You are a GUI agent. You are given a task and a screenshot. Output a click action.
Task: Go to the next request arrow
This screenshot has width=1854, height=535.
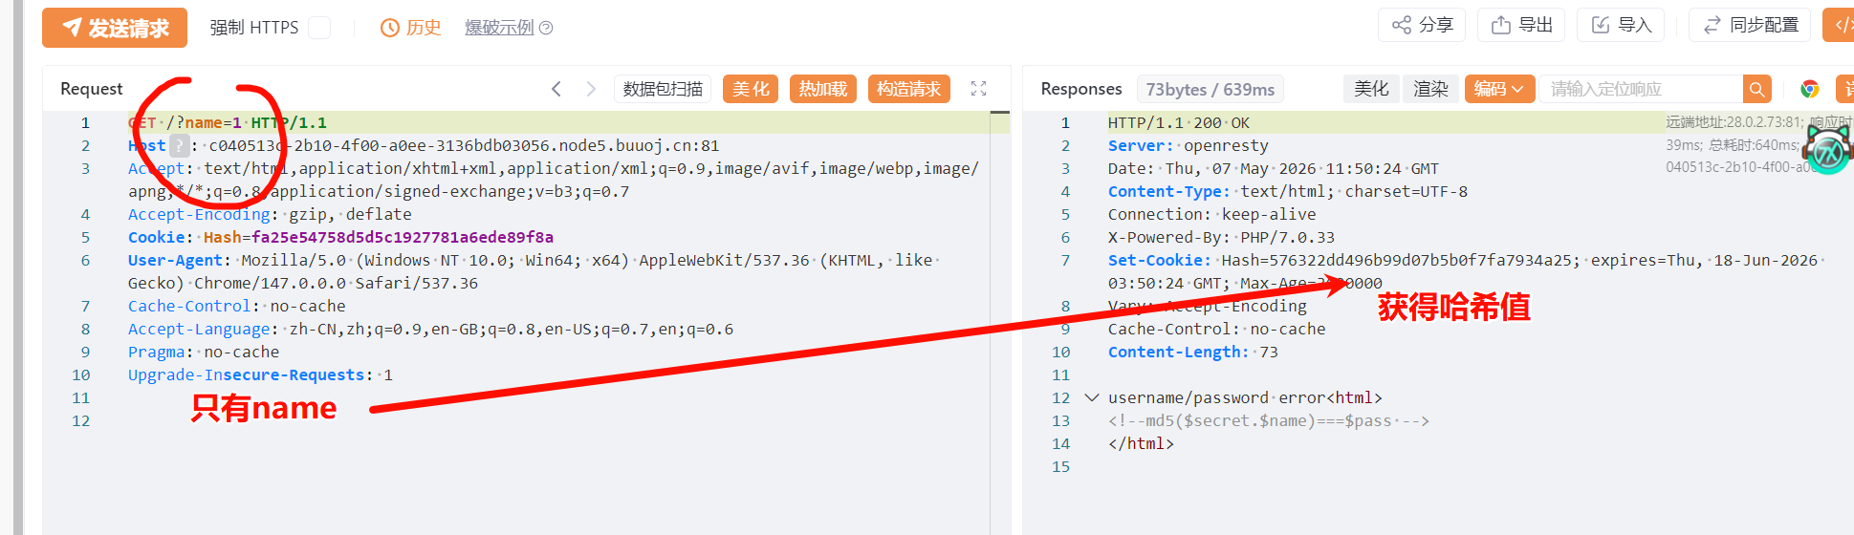[591, 89]
